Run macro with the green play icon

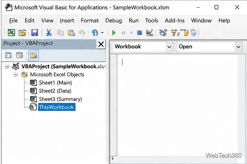[114, 33]
